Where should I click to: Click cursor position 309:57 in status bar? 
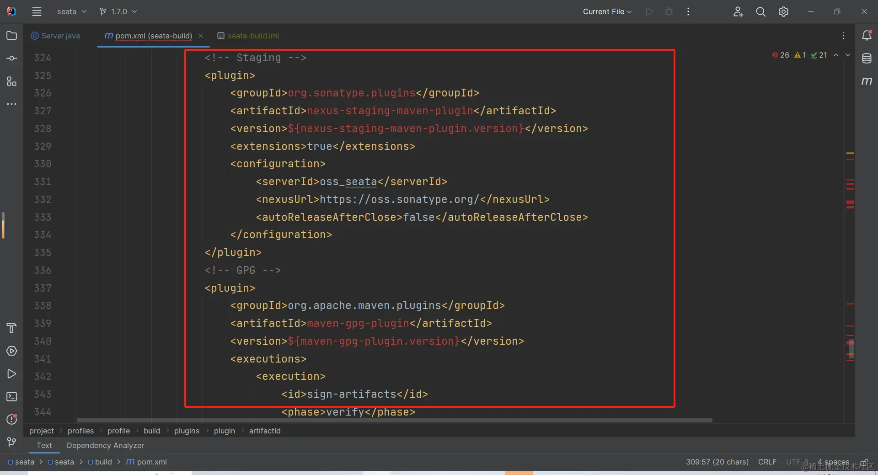tap(717, 462)
